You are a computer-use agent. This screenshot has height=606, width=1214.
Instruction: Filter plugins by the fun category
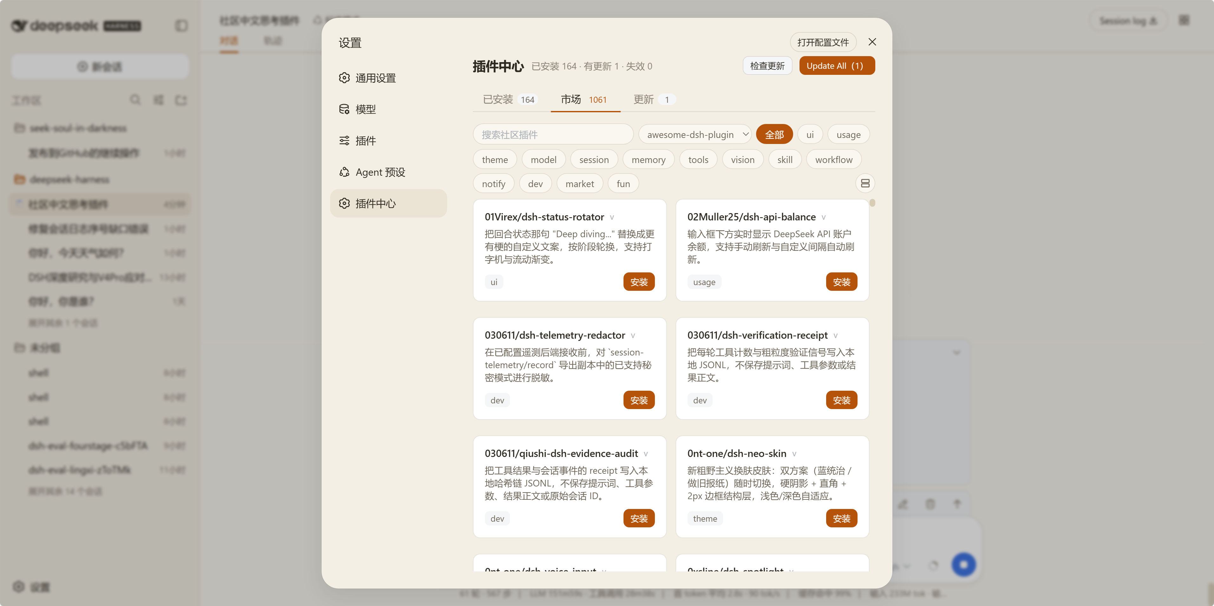(x=623, y=184)
